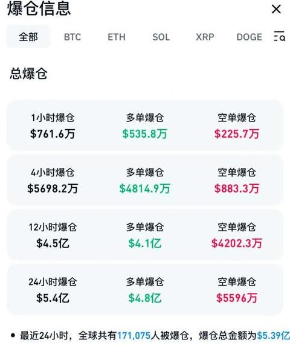Open the coin search filter icon
Screen dimensions: 290x346
tap(279, 36)
